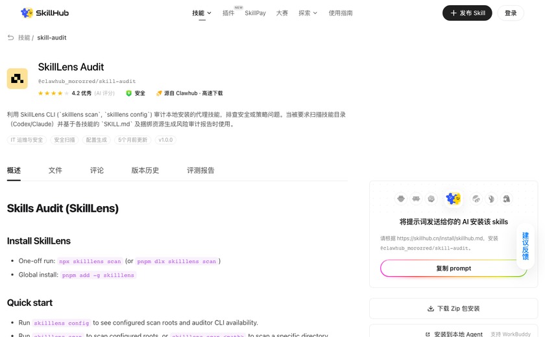Screen dimensions: 545x337
Task: Go to 技能 breadcrumb link
Action: (24, 38)
